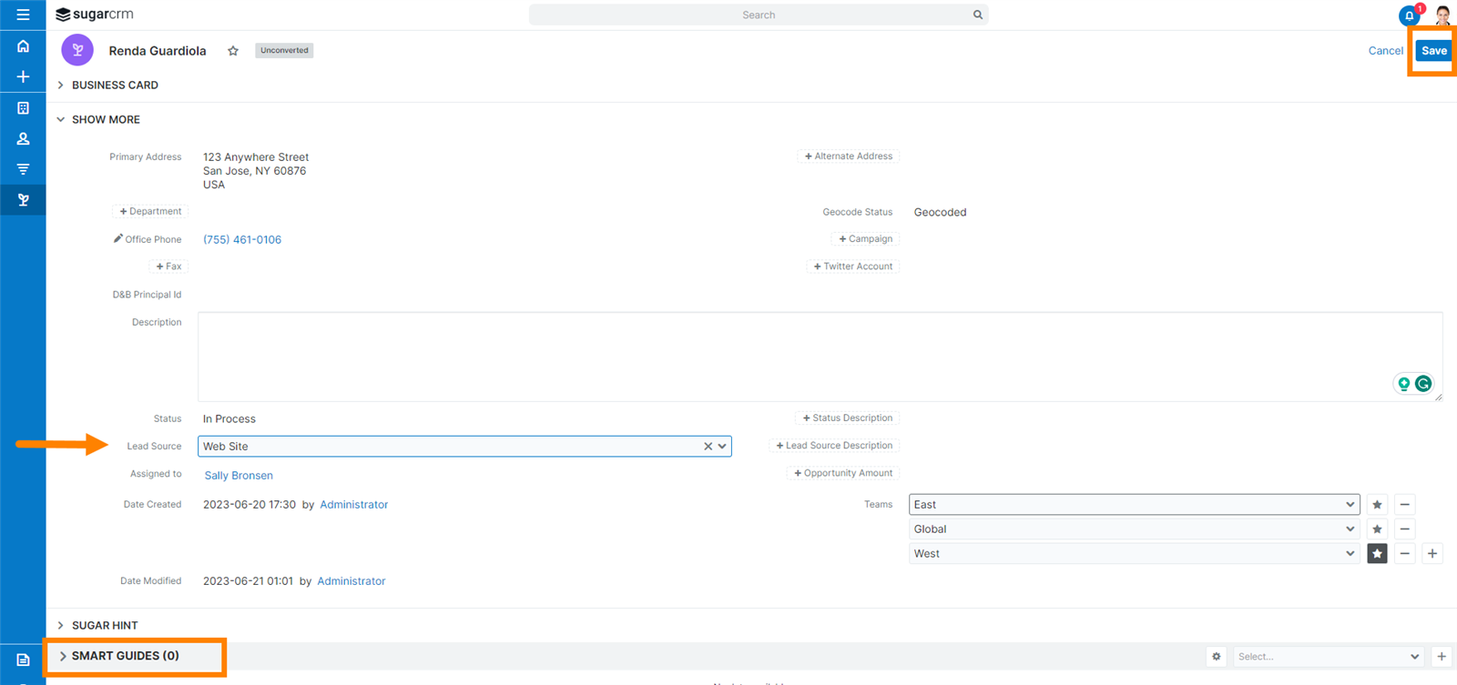
Task: Open the hamburger navigation menu
Action: pos(23,15)
